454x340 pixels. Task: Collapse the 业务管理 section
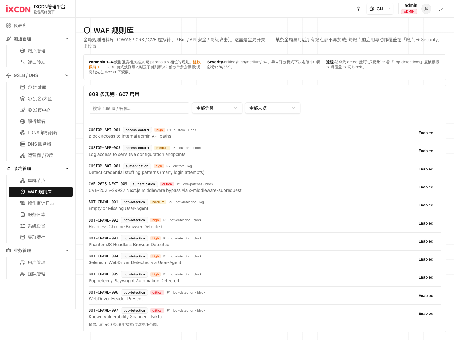pyautogui.click(x=38, y=251)
